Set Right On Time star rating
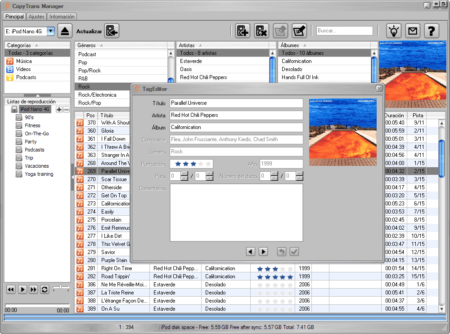450x334 pixels. [275, 268]
